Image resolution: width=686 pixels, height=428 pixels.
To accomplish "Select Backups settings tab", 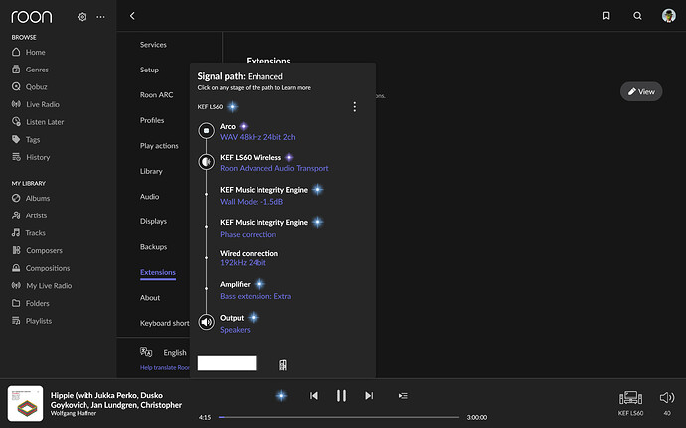I will [x=153, y=247].
